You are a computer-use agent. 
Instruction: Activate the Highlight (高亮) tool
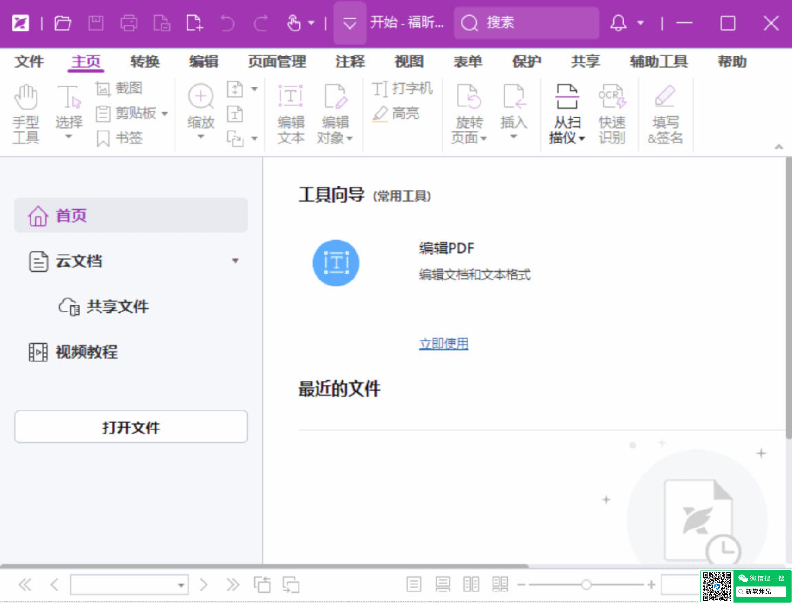[x=396, y=113]
